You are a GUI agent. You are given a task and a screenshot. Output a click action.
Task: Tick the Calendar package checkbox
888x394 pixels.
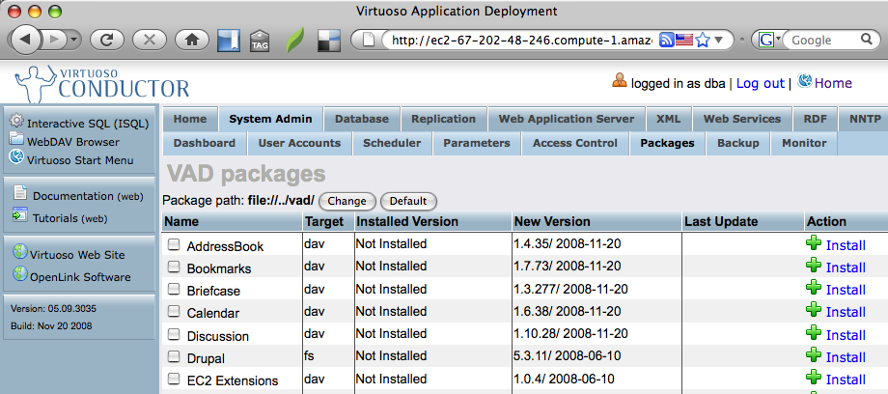(x=174, y=312)
